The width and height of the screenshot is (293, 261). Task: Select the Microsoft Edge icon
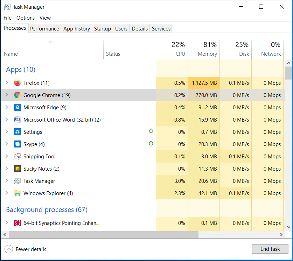[18, 107]
